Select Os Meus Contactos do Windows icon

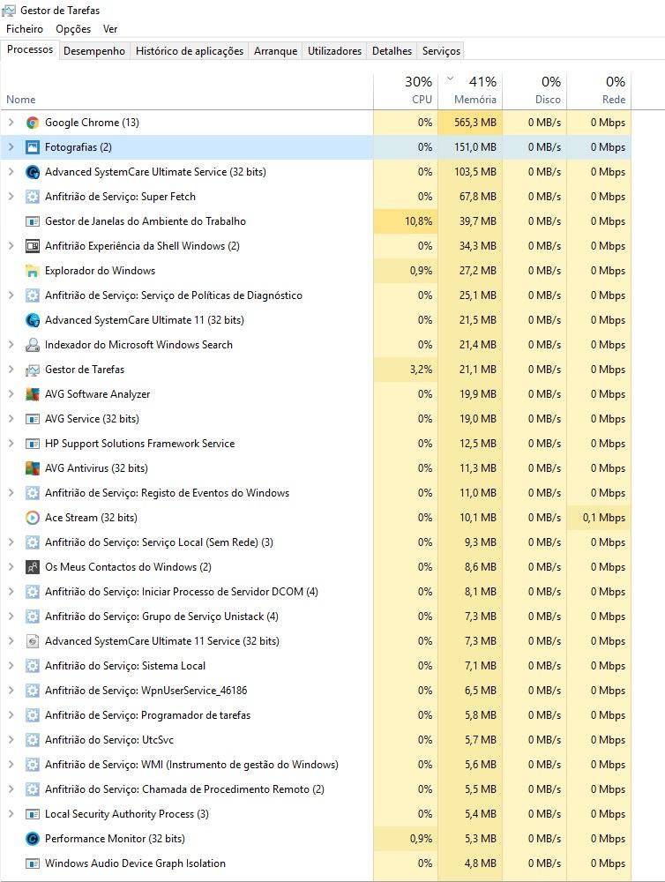(33, 567)
